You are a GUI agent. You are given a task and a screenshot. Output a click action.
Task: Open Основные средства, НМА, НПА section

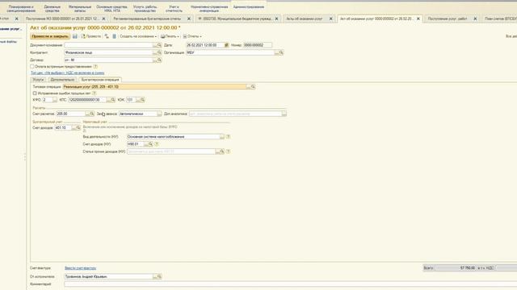coord(111,9)
